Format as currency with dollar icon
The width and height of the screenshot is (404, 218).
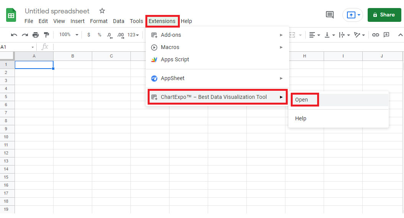click(x=89, y=35)
